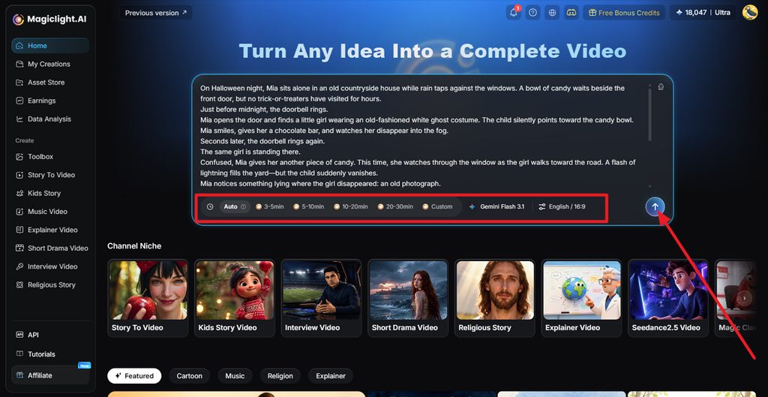Image resolution: width=768 pixels, height=397 pixels.
Task: Open My Creations in the sidebar
Action: 50,64
